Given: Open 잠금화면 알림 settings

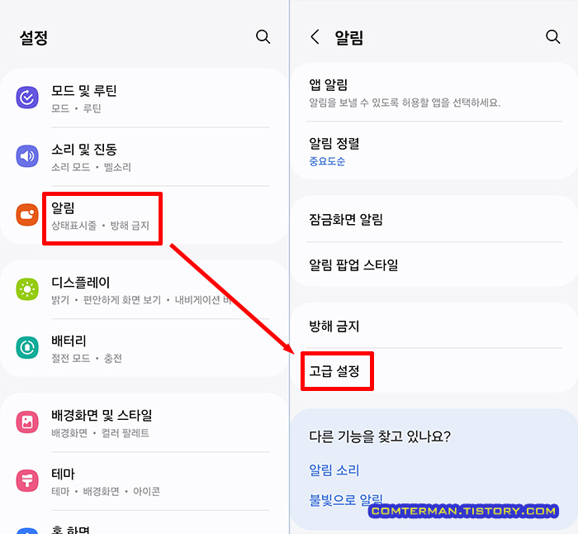Looking at the screenshot, I should click(434, 219).
